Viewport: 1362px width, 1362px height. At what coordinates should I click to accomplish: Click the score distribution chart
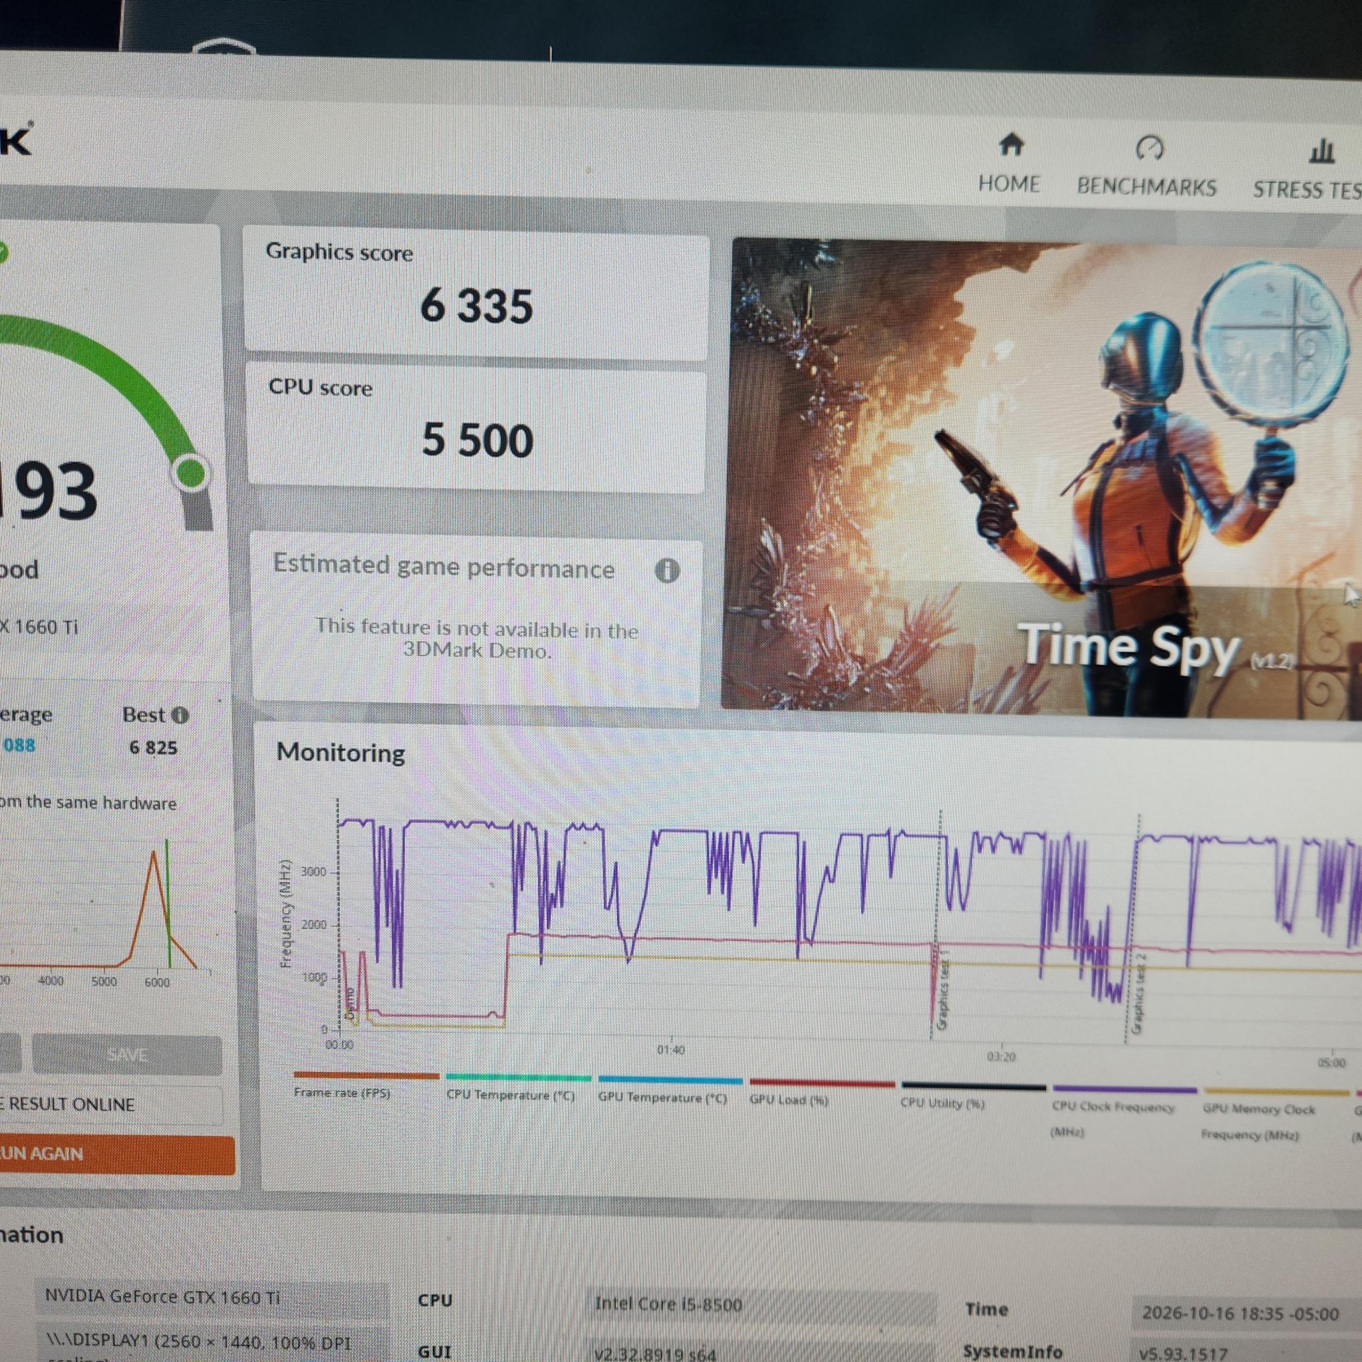pyautogui.click(x=106, y=909)
